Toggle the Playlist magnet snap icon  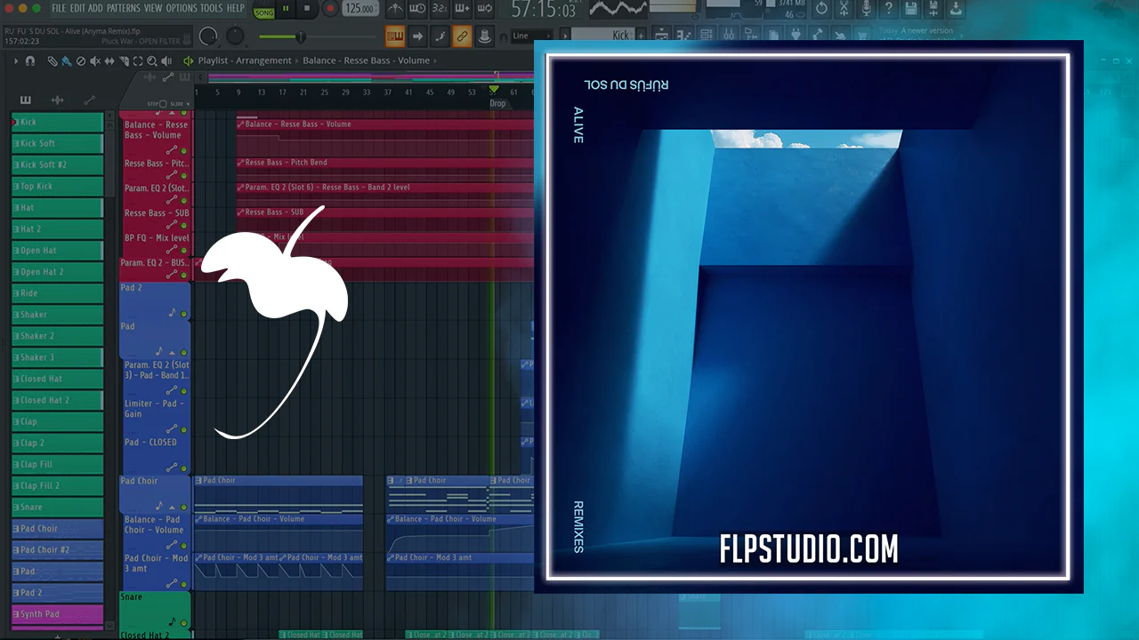30,61
